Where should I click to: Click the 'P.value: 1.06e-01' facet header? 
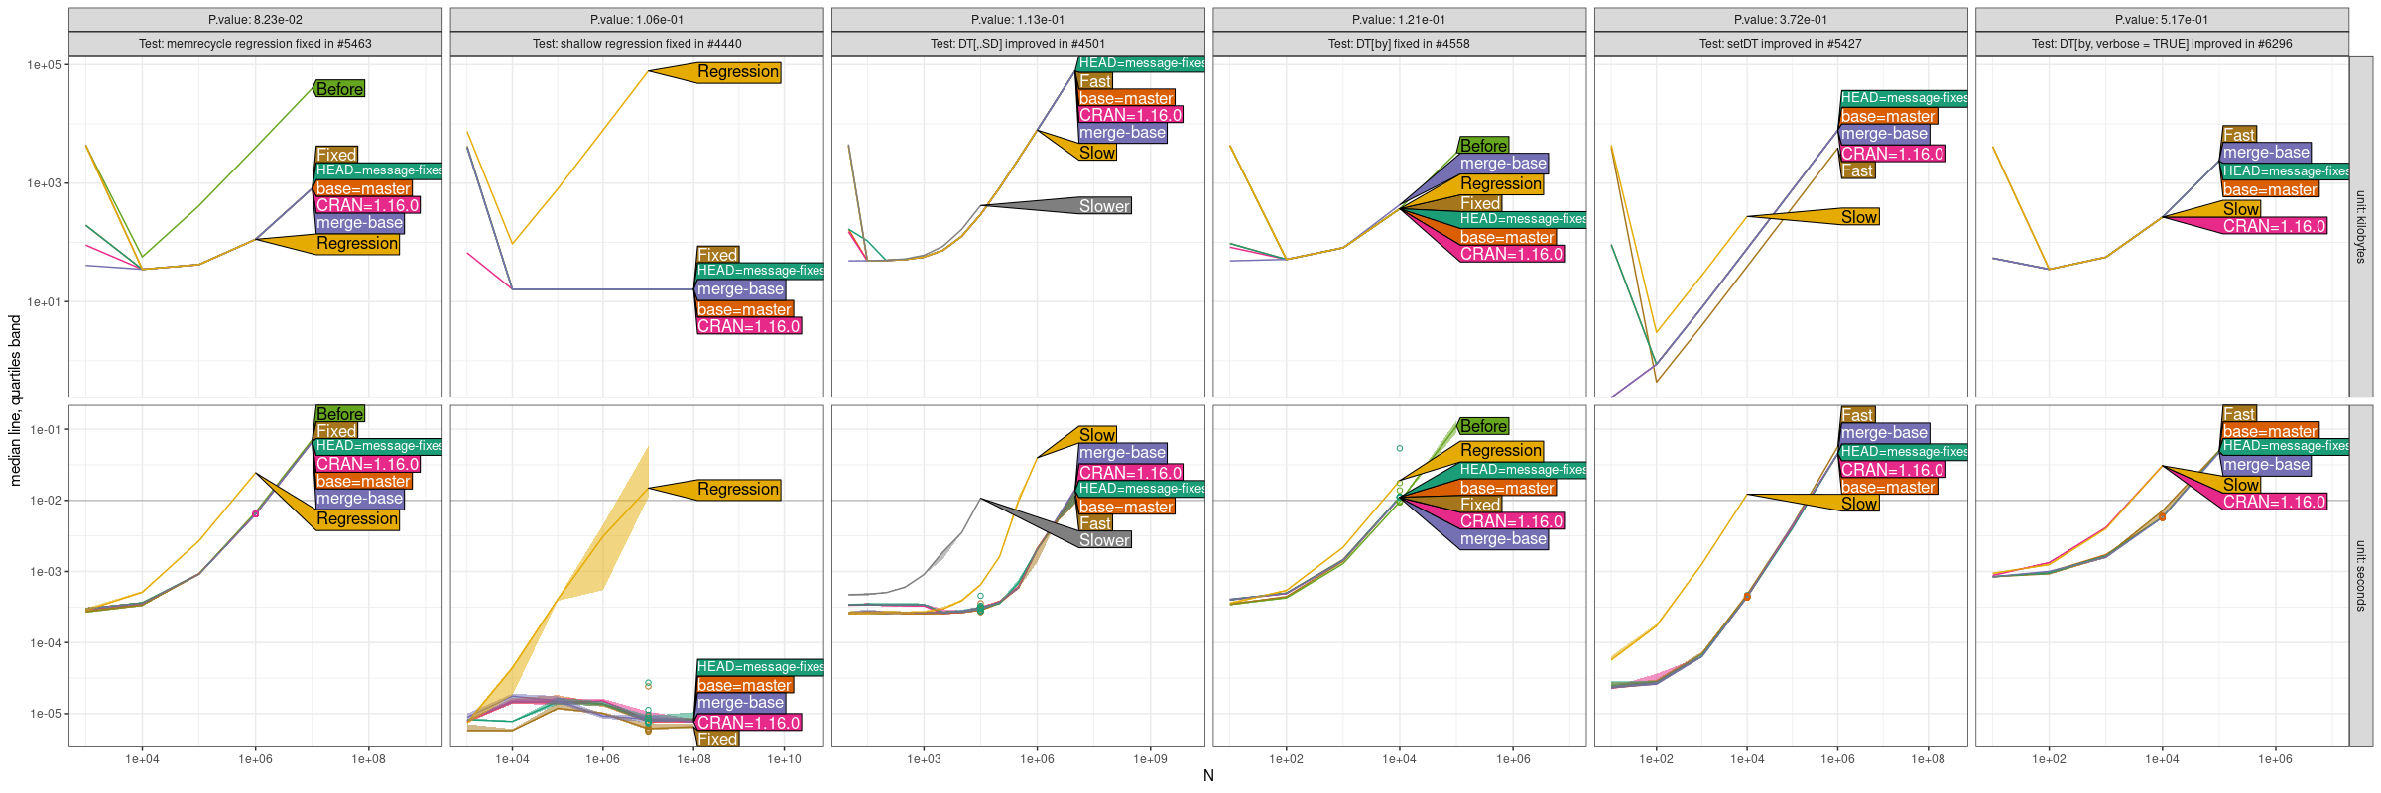coord(637,20)
